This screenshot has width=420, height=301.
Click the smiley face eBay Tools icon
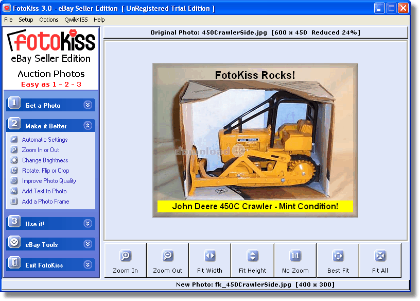pyautogui.click(x=14, y=242)
